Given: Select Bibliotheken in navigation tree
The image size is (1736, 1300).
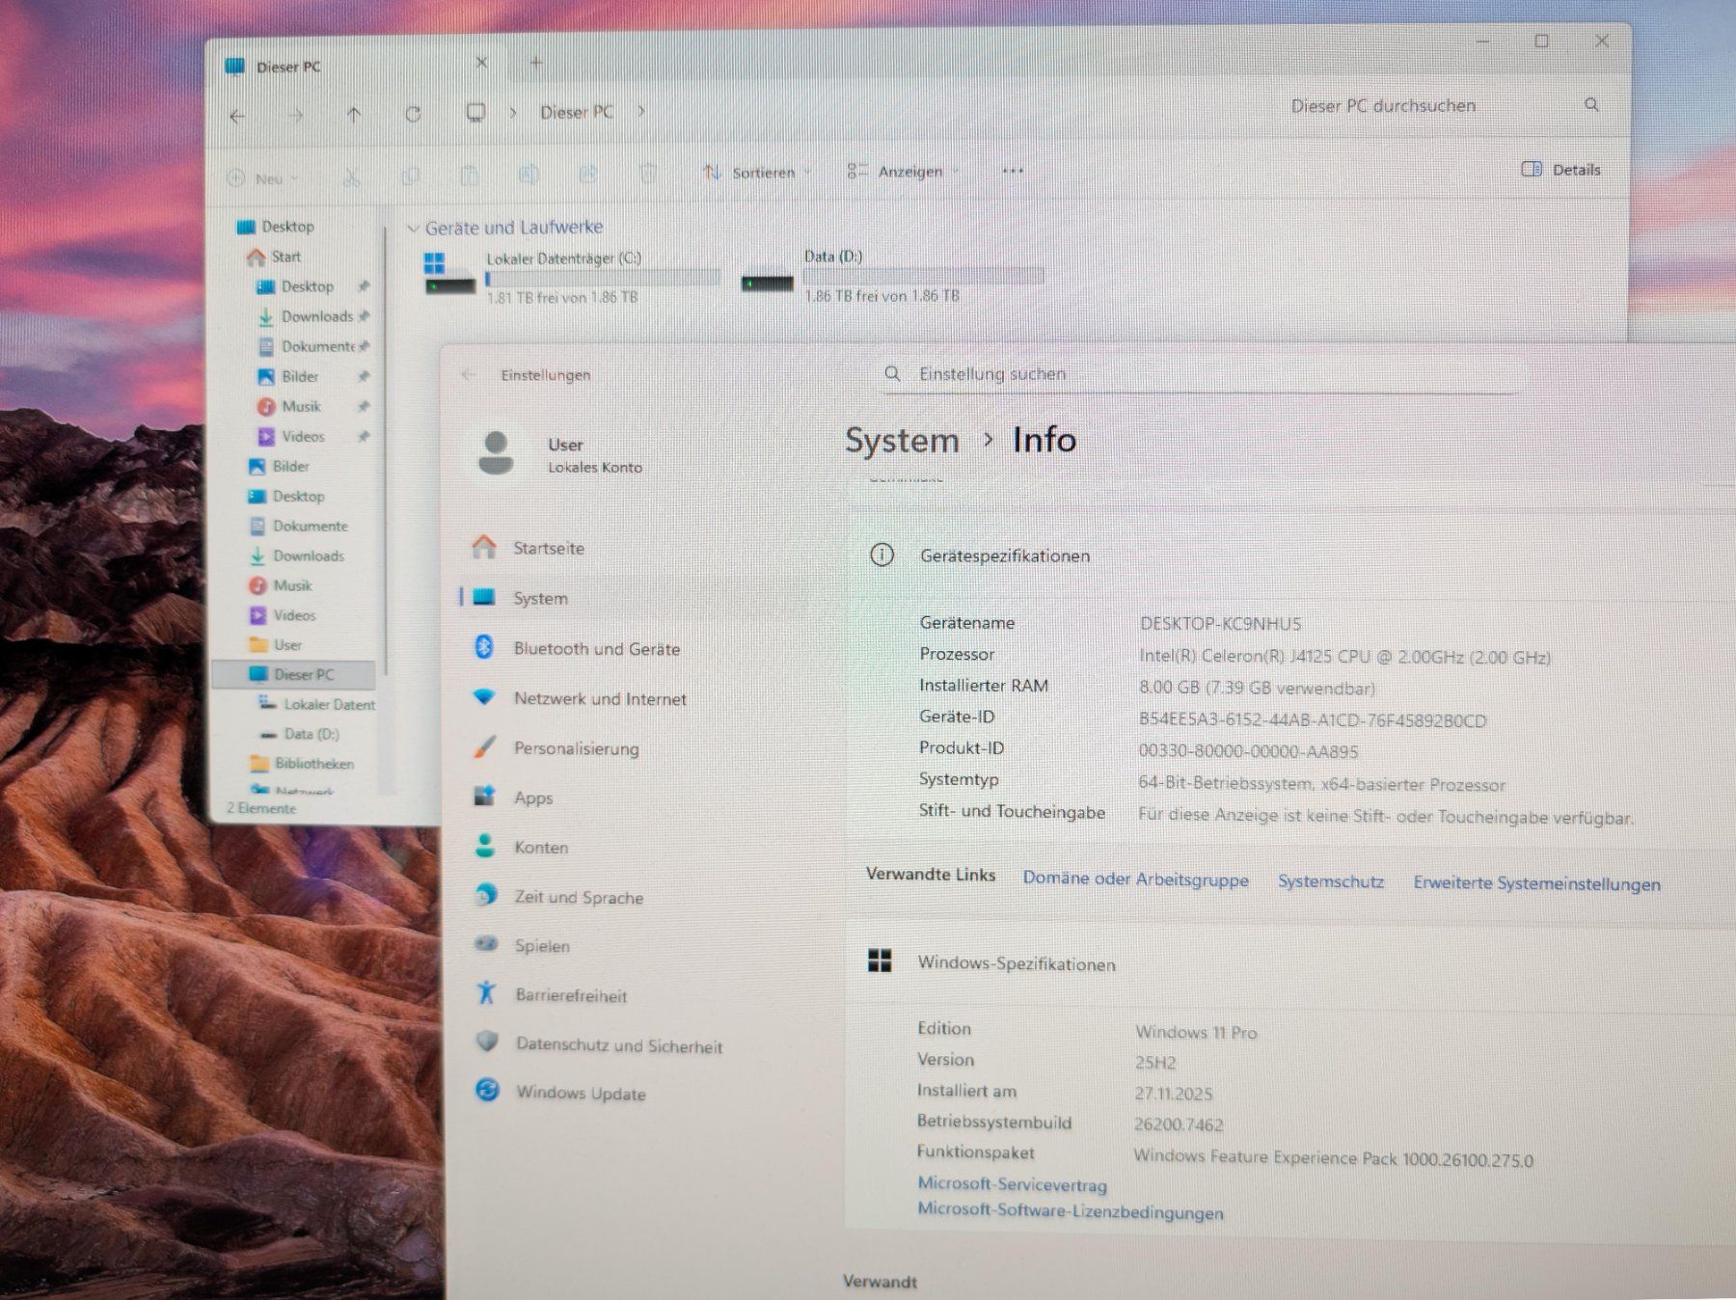Looking at the screenshot, I should click(x=303, y=763).
